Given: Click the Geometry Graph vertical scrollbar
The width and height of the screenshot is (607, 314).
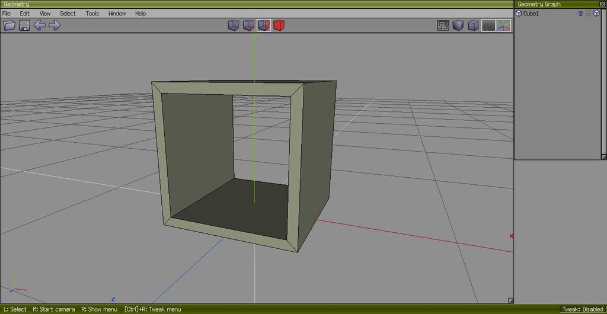Looking at the screenshot, I should pyautogui.click(x=603, y=82).
